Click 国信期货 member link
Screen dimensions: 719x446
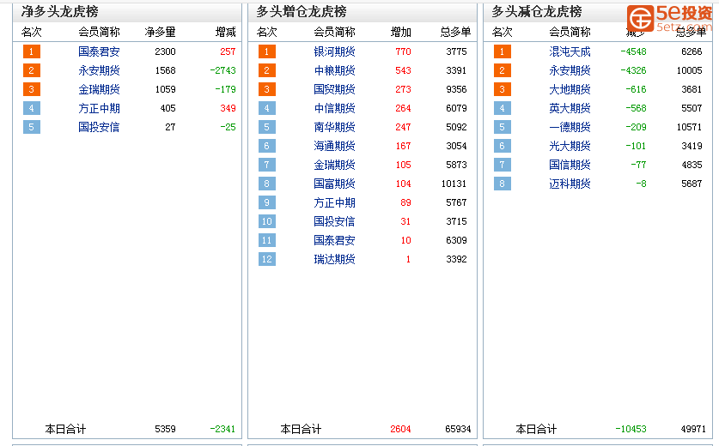(x=570, y=165)
